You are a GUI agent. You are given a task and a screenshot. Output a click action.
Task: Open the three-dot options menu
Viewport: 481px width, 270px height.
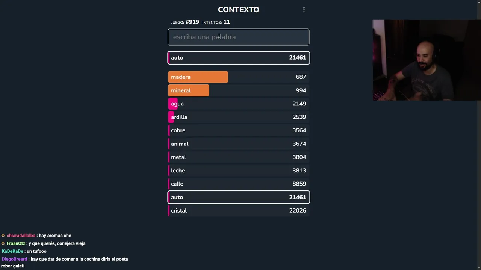coord(304,10)
